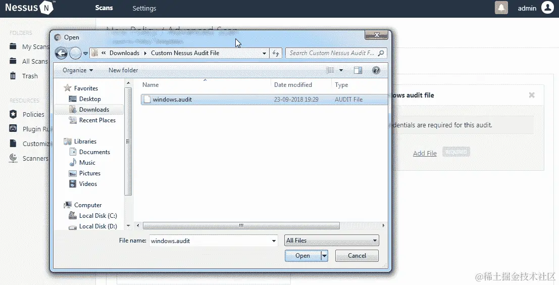This screenshot has width=559, height=285.
Task: Open the All Files type dropdown
Action: 332,241
